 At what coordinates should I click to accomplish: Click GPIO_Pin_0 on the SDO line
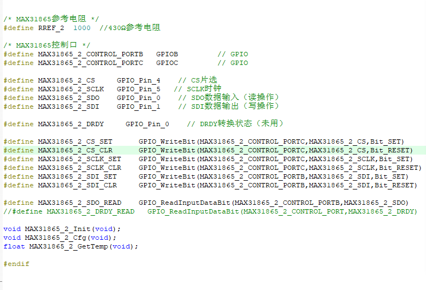click(139, 98)
